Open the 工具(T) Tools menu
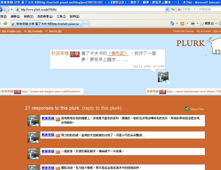This screenshot has width=221, height=170. click(61, 16)
